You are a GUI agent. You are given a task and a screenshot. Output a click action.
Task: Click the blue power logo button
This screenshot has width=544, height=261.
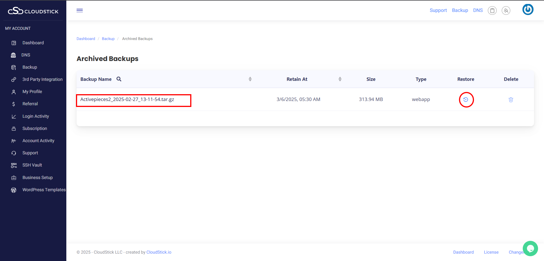pos(528,10)
